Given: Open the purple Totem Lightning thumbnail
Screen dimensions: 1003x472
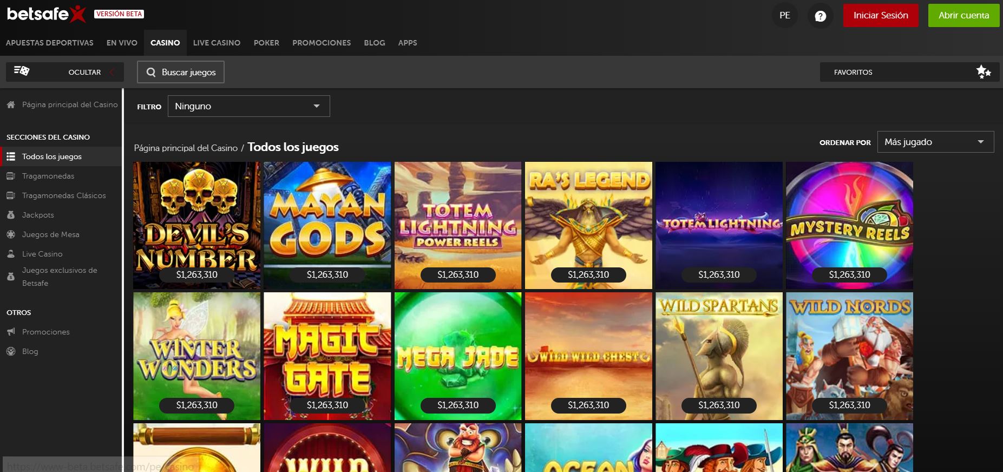Looking at the screenshot, I should 719,225.
